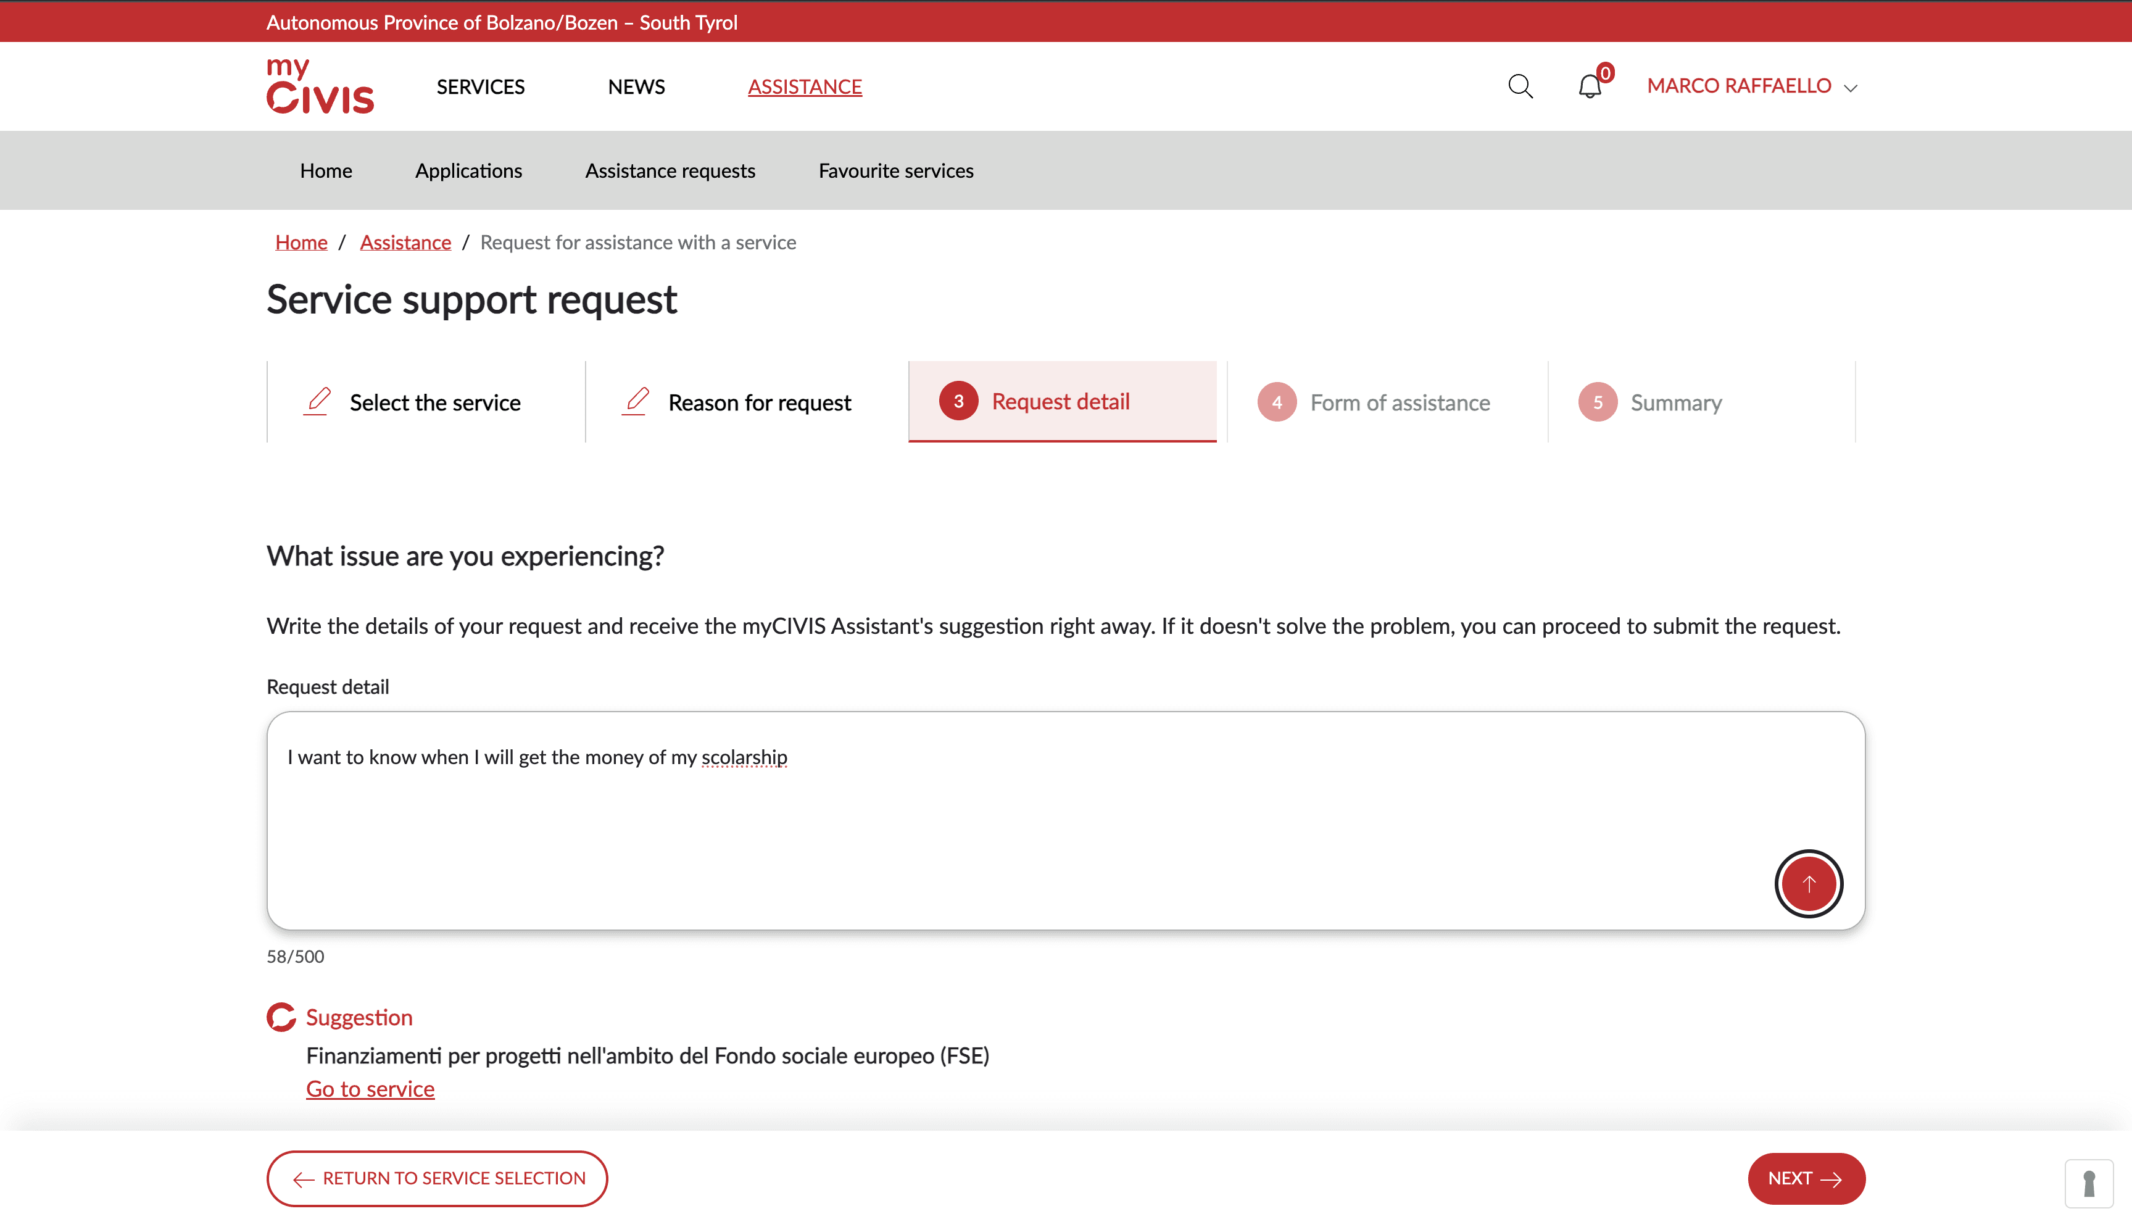Follow the Go to service link
Image resolution: width=2132 pixels, height=1227 pixels.
coord(370,1089)
